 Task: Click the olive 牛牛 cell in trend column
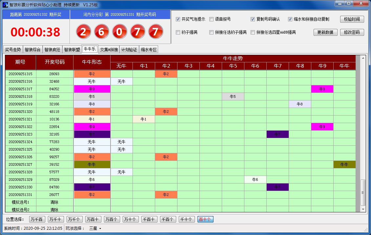[x=344, y=165]
